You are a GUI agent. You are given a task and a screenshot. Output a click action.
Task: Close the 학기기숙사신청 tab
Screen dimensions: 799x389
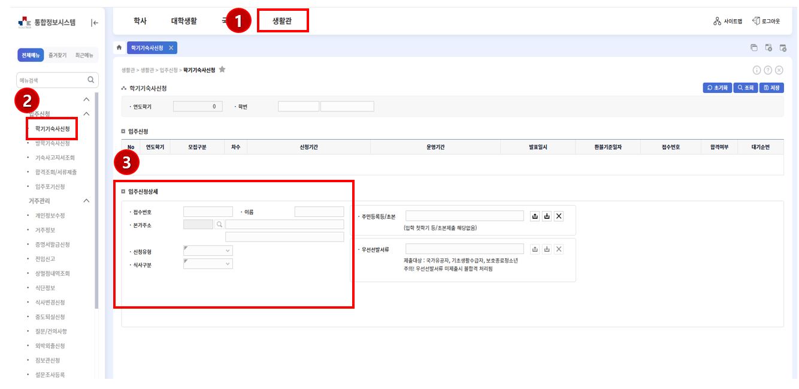coord(171,48)
